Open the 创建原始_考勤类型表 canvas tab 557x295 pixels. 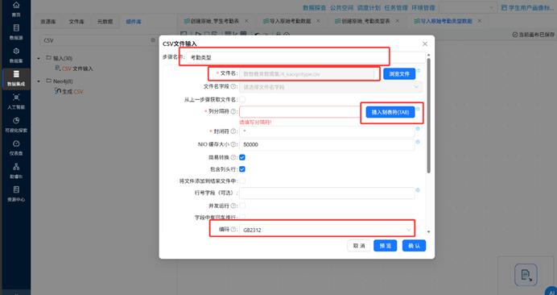(363, 21)
